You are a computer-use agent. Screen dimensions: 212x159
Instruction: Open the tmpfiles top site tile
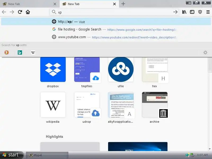pyautogui.click(x=87, y=69)
